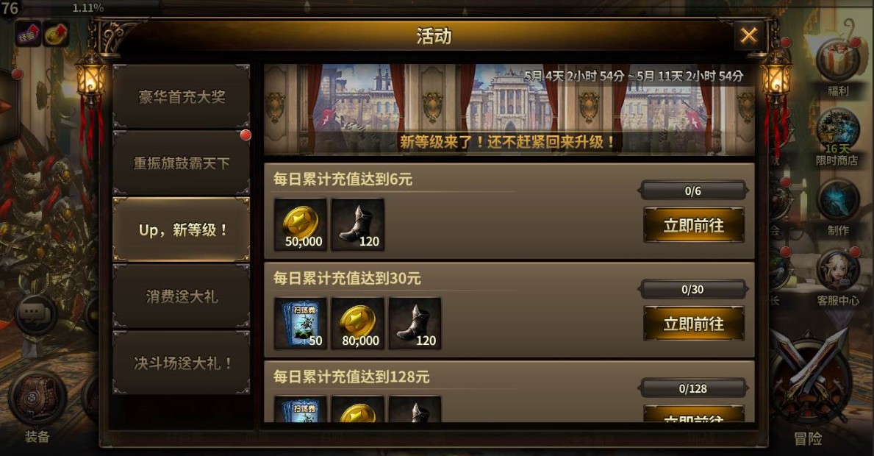Image resolution: width=874 pixels, height=456 pixels.
Task: Click 立即前往 for the 30元 recharge reward
Action: point(693,324)
